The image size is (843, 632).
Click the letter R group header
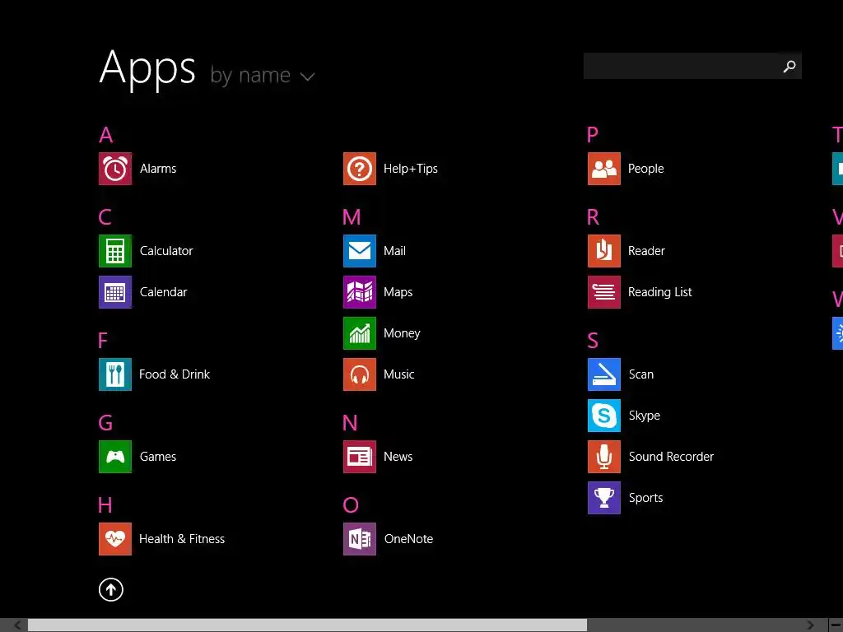(593, 217)
